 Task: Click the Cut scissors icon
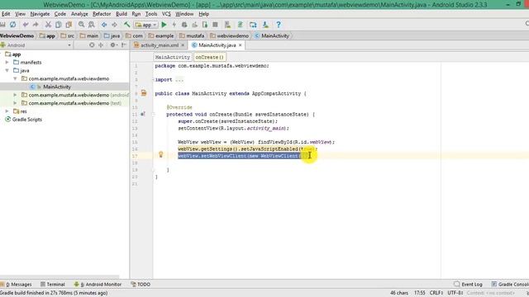point(48,25)
